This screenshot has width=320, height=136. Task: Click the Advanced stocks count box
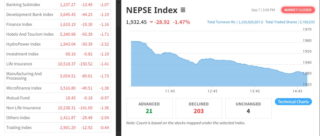tap(149, 108)
